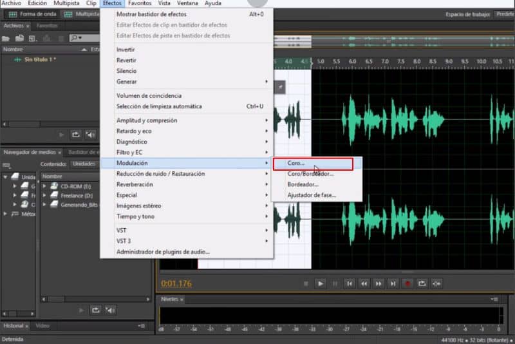Open the Contenido Unidades dropdown

(x=85, y=164)
